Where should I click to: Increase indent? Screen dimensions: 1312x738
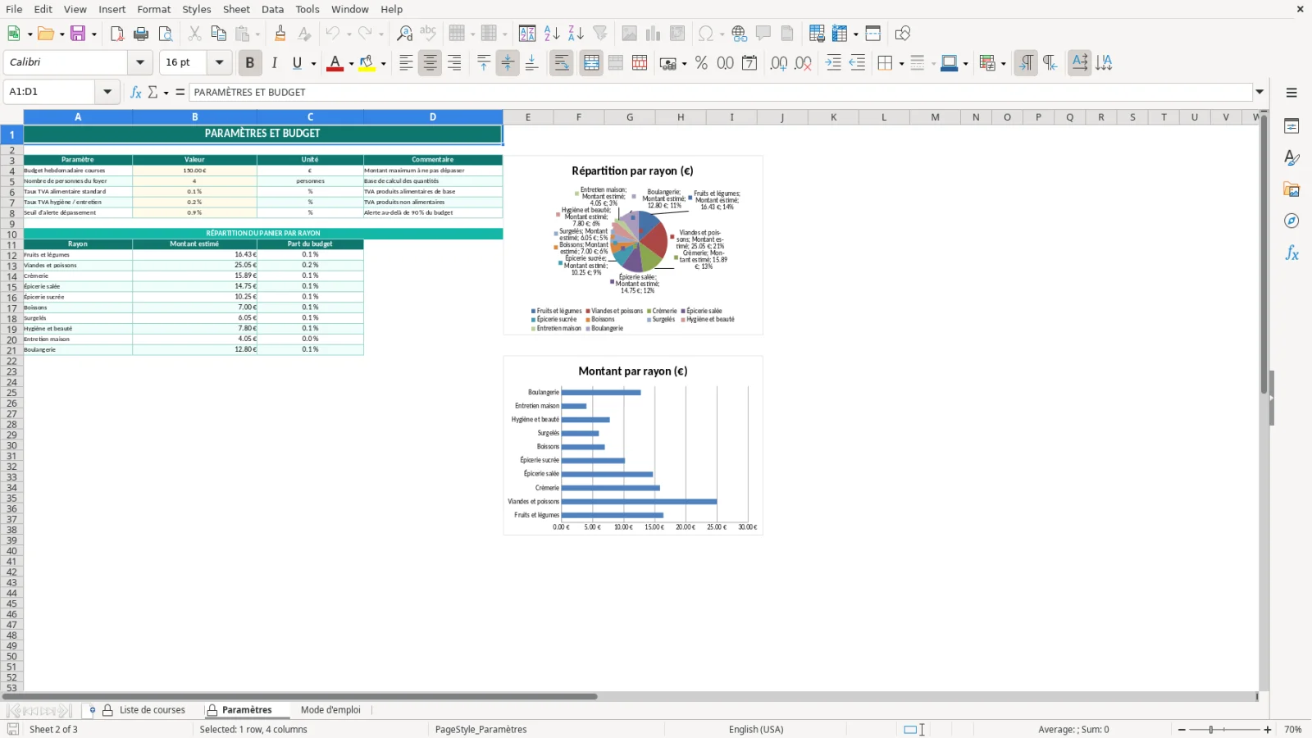click(833, 63)
